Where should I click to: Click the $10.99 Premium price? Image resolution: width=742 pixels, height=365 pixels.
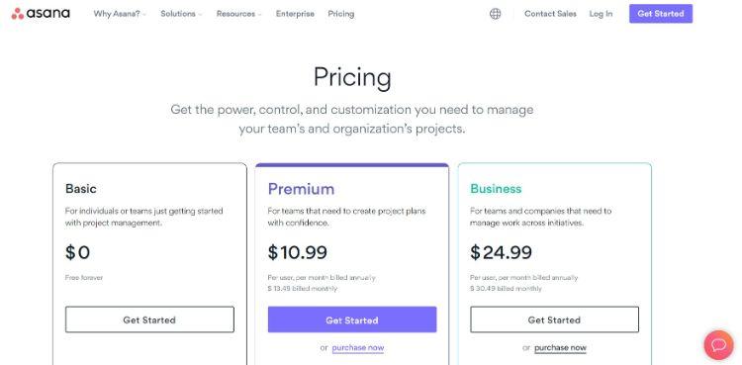(297, 252)
